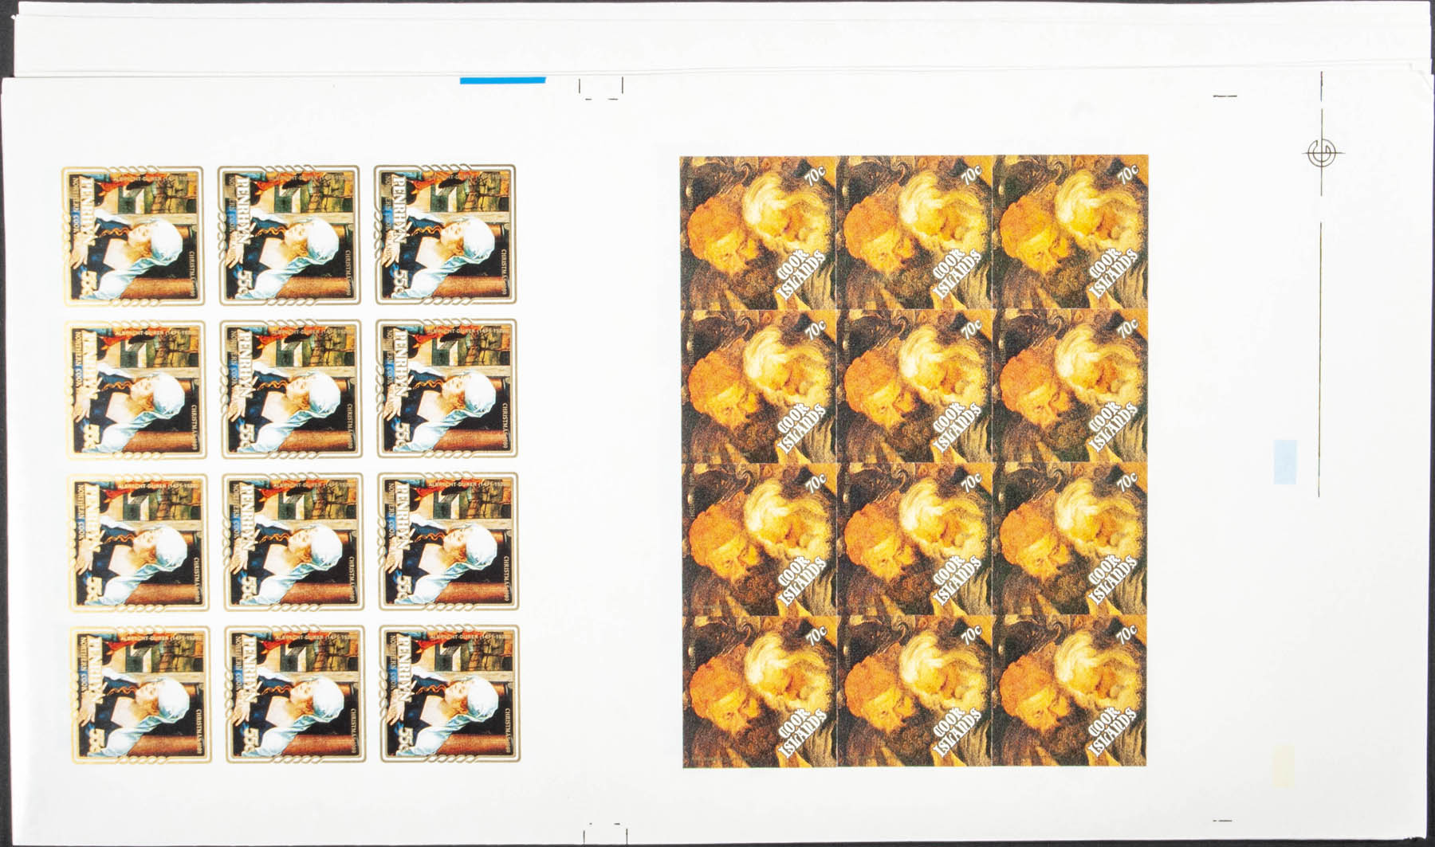
Task: Select right Cook Islands stamp in third row
Action: 1071,539
